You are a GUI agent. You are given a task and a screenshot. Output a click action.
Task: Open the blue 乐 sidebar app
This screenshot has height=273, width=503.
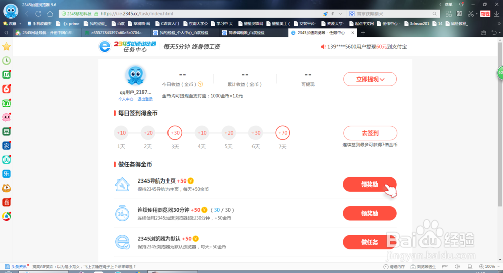coord(6,174)
